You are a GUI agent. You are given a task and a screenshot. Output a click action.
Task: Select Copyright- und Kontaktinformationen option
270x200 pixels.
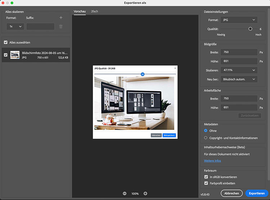[x=206, y=138]
